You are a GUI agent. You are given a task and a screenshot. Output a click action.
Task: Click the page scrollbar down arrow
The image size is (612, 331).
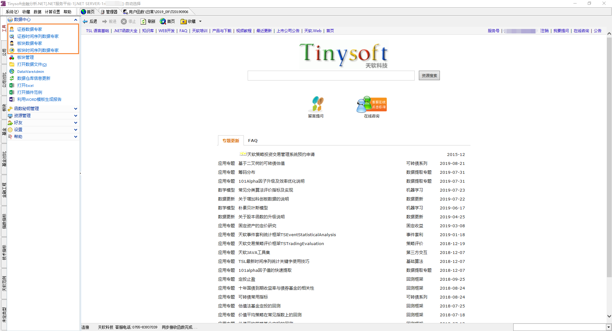point(609,316)
